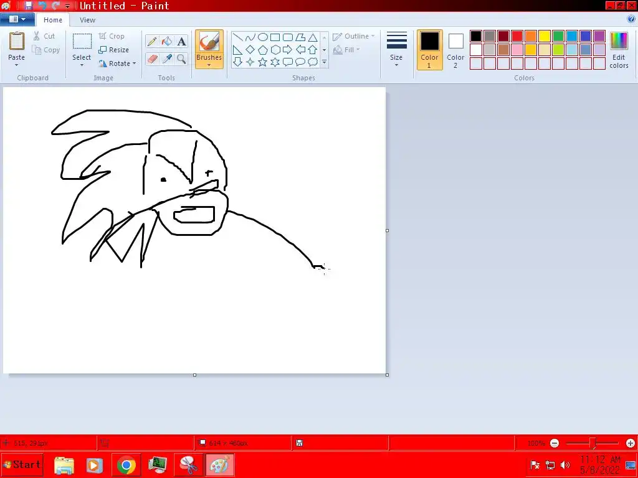Screen dimensions: 638x478
Task: Activate the Color 2 background selector
Action: pyautogui.click(x=455, y=50)
